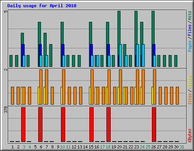Click the orange sites bar for day 30

(x=177, y=96)
